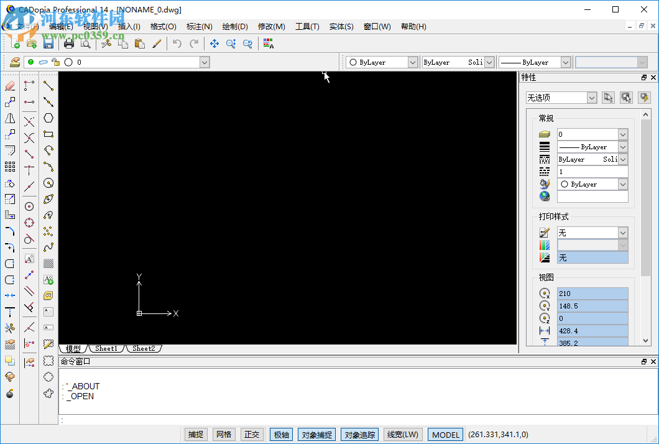Click the Scissors cut icon on the toolbar

[106, 44]
